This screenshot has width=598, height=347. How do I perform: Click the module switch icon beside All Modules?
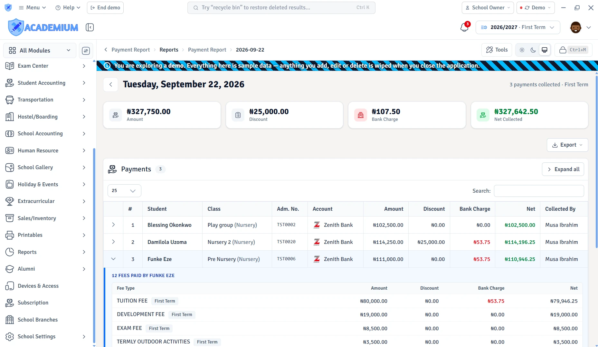tap(86, 51)
